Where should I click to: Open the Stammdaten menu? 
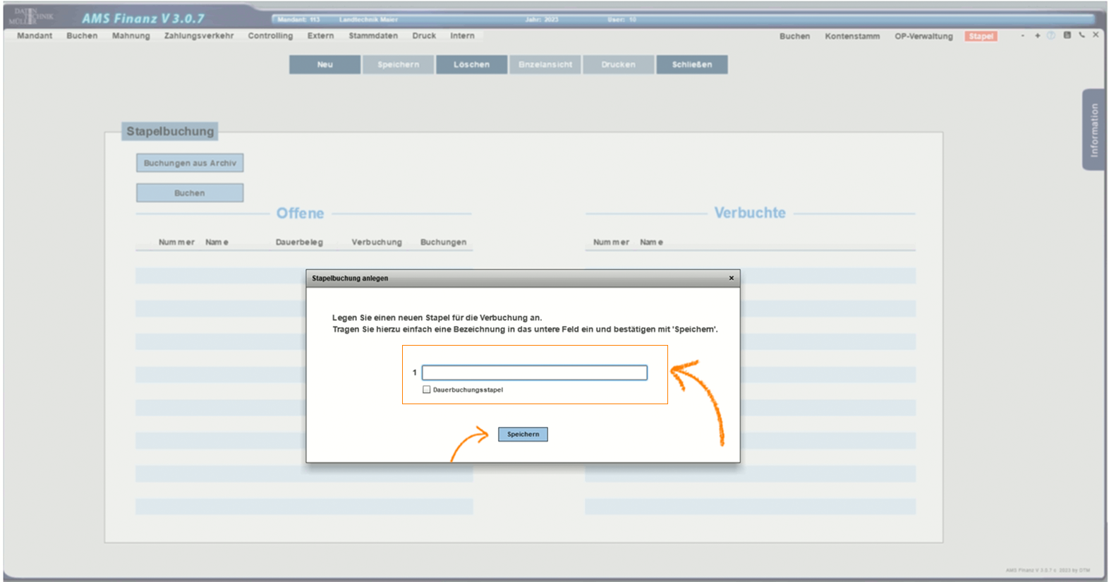(372, 36)
